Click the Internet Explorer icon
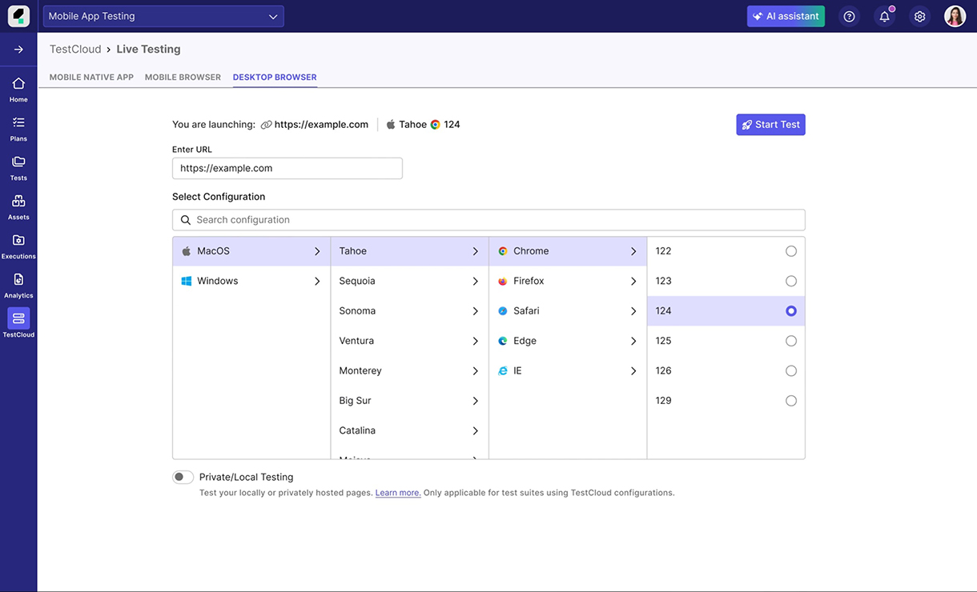977x592 pixels. point(503,371)
